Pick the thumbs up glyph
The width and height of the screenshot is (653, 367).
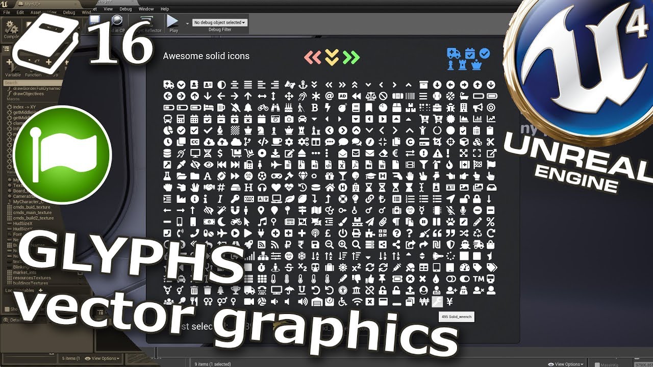coord(370,278)
